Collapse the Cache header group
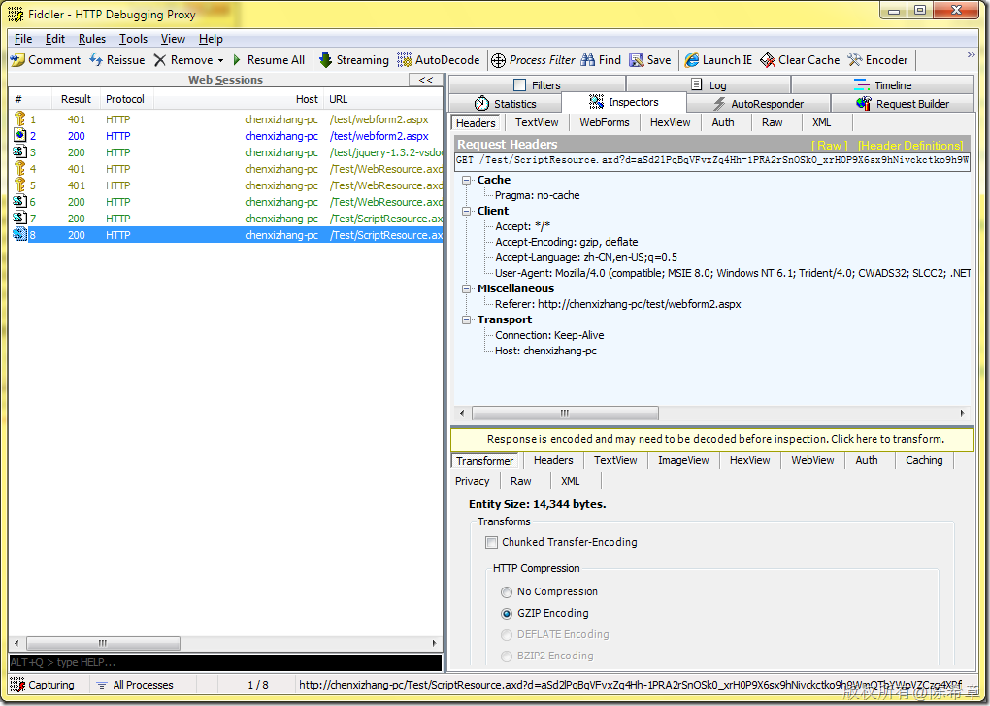Viewport: 990px width, 706px height. coord(467,180)
